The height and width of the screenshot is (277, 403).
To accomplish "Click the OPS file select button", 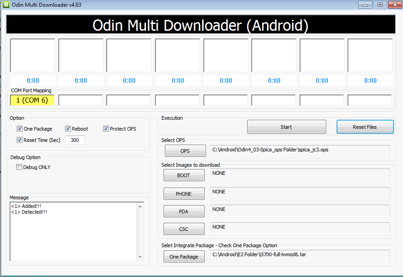I will pos(185,150).
